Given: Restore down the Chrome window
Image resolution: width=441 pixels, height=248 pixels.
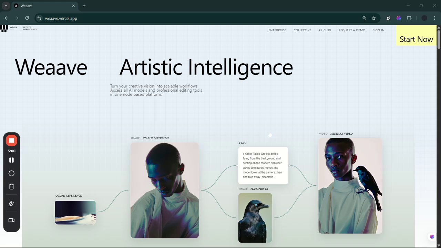Looking at the screenshot, I should point(421,6).
